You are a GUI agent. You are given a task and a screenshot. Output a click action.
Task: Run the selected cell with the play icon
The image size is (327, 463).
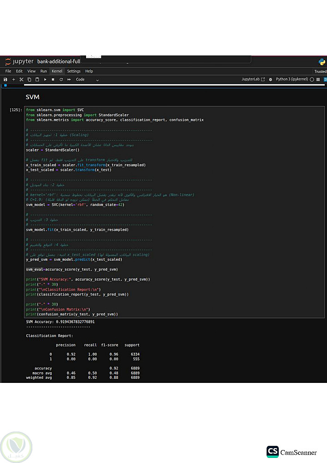45,80
